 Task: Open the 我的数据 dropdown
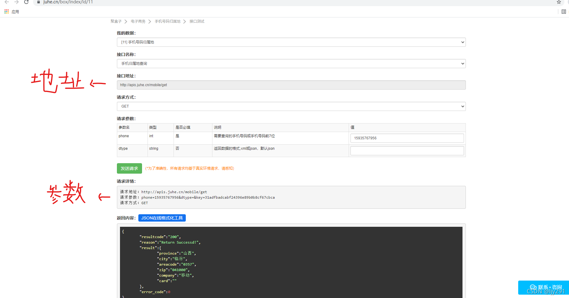(x=291, y=42)
